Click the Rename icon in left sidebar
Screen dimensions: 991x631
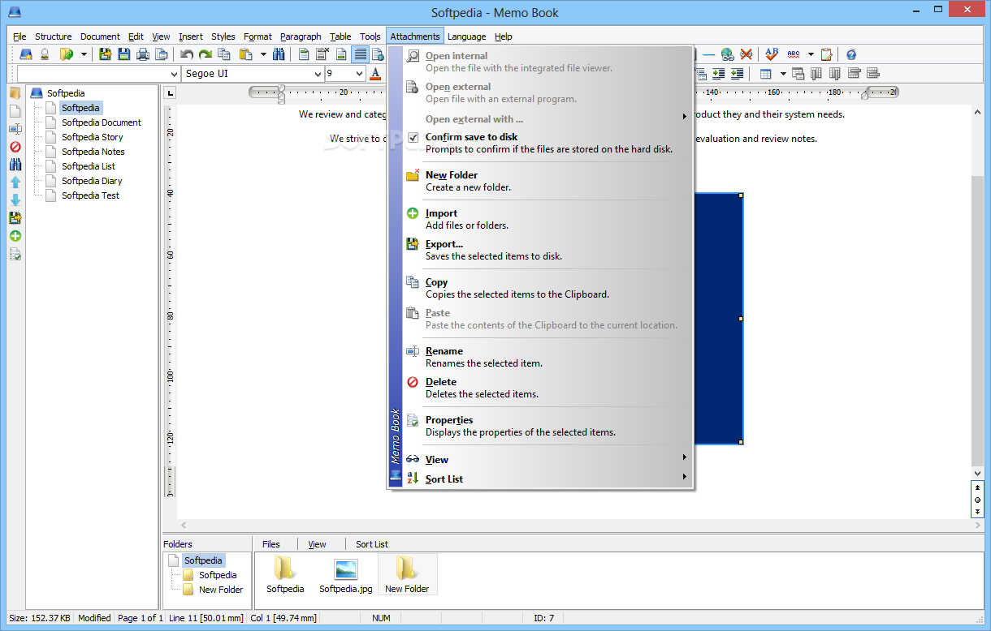coord(15,129)
